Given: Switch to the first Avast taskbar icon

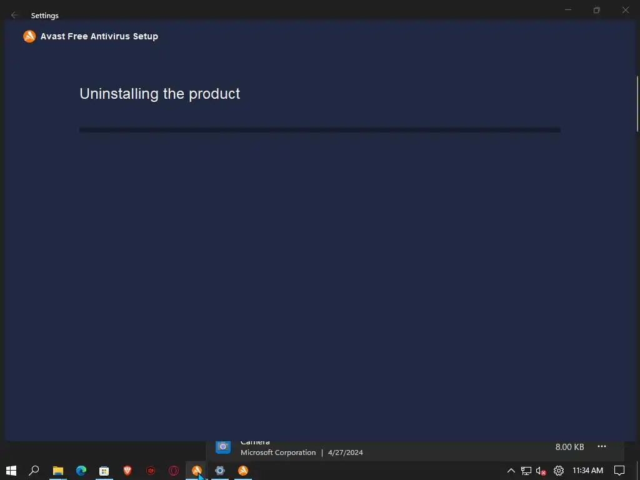Looking at the screenshot, I should point(197,471).
